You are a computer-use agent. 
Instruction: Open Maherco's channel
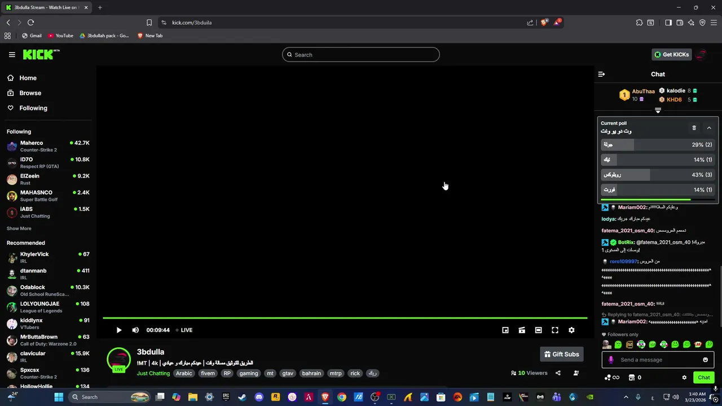click(x=48, y=146)
